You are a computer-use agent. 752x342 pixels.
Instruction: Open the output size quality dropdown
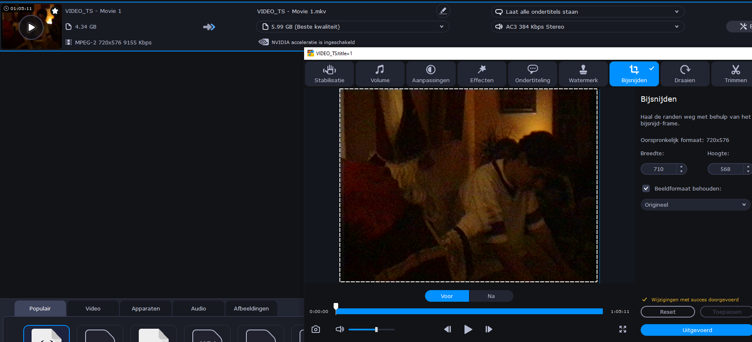(352, 27)
